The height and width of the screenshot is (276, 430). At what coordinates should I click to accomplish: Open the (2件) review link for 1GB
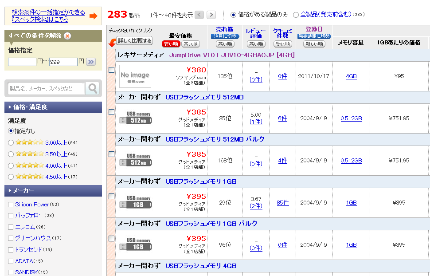[x=256, y=206]
